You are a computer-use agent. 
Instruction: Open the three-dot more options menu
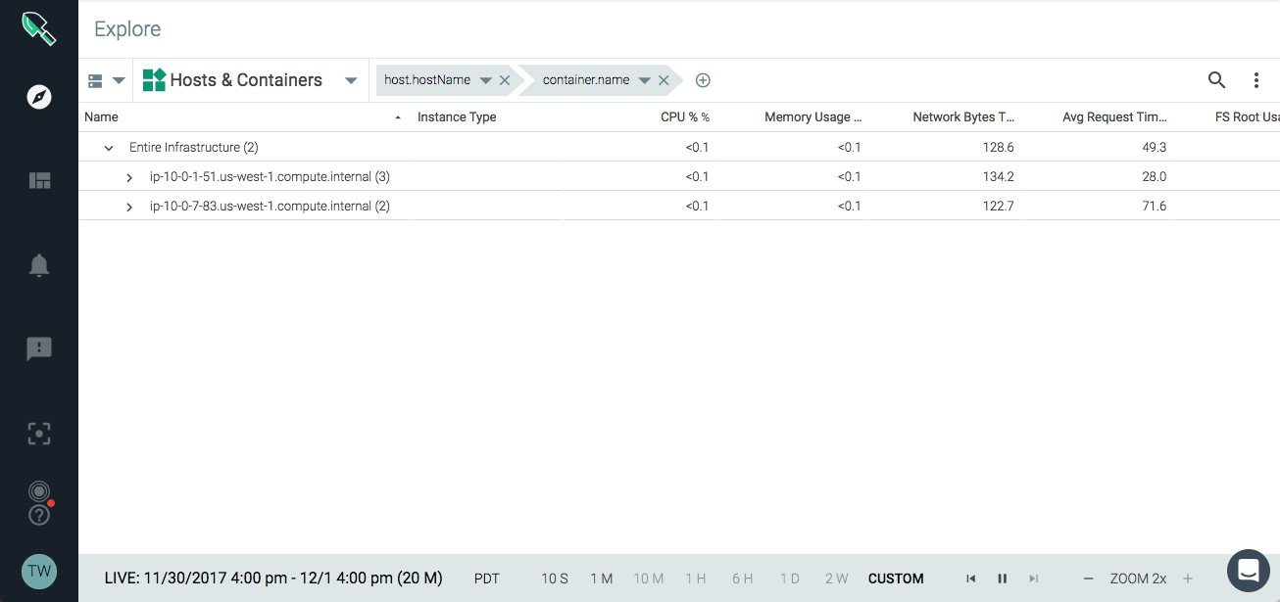[1256, 80]
